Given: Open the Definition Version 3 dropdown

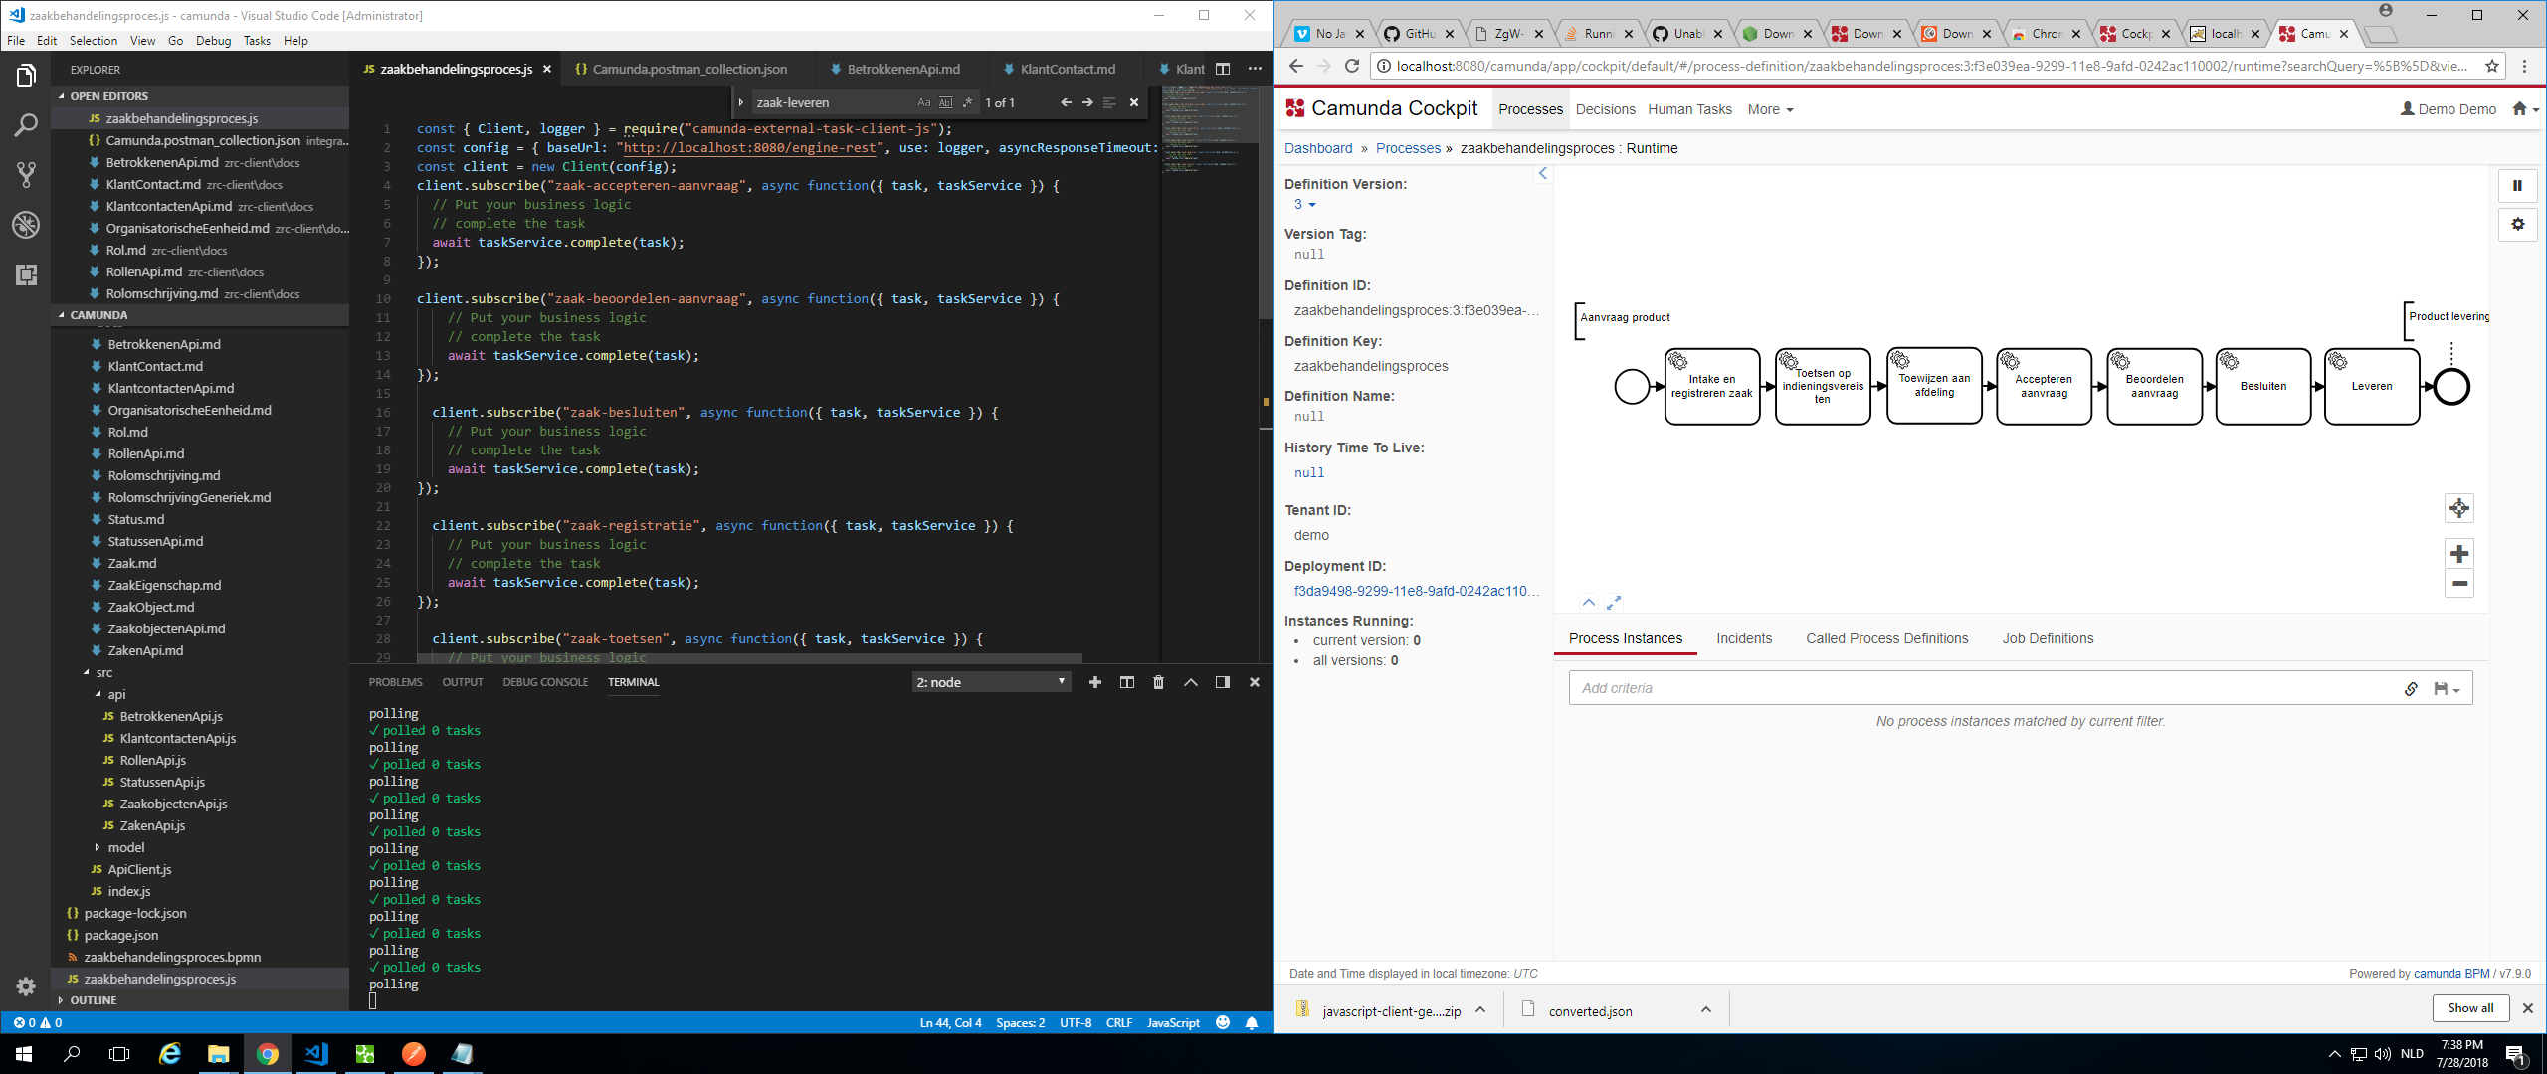Looking at the screenshot, I should pyautogui.click(x=1304, y=205).
